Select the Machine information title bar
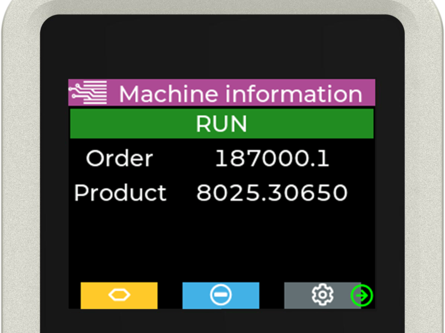The height and width of the screenshot is (333, 445). click(239, 93)
